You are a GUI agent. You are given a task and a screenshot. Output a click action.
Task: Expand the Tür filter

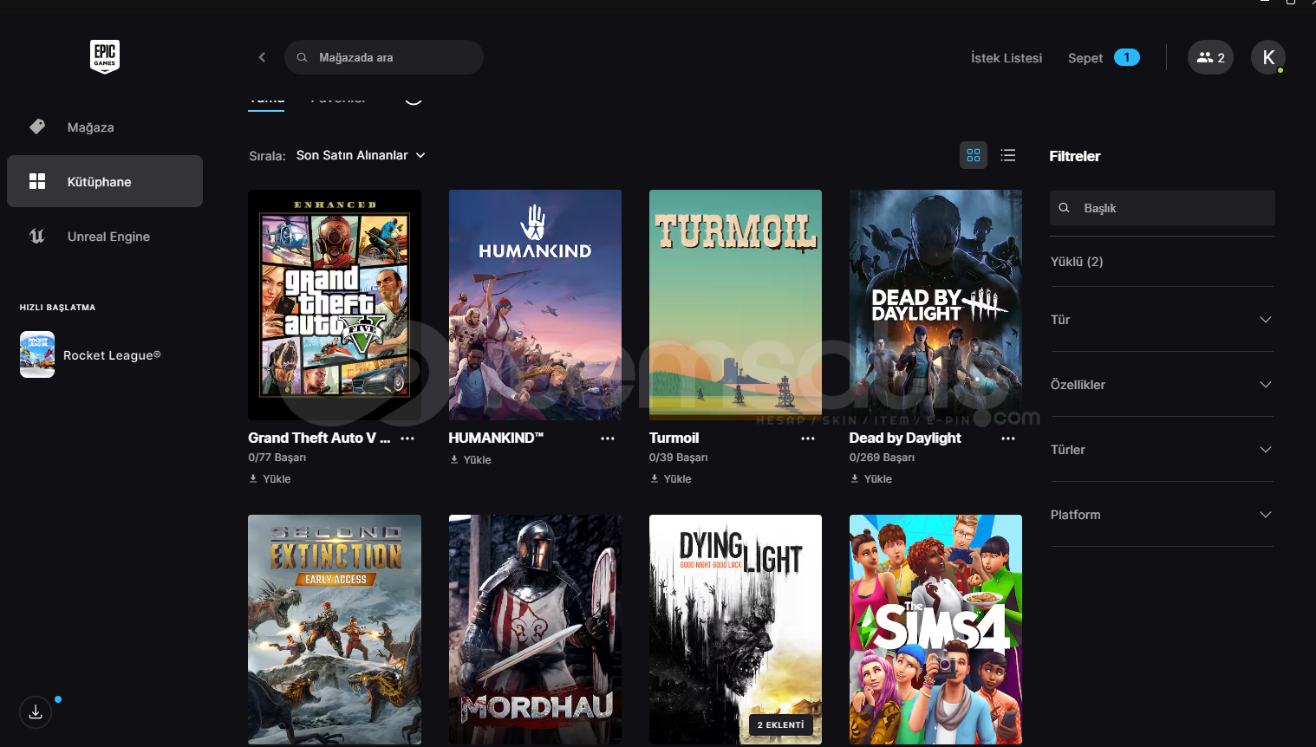coord(1162,320)
